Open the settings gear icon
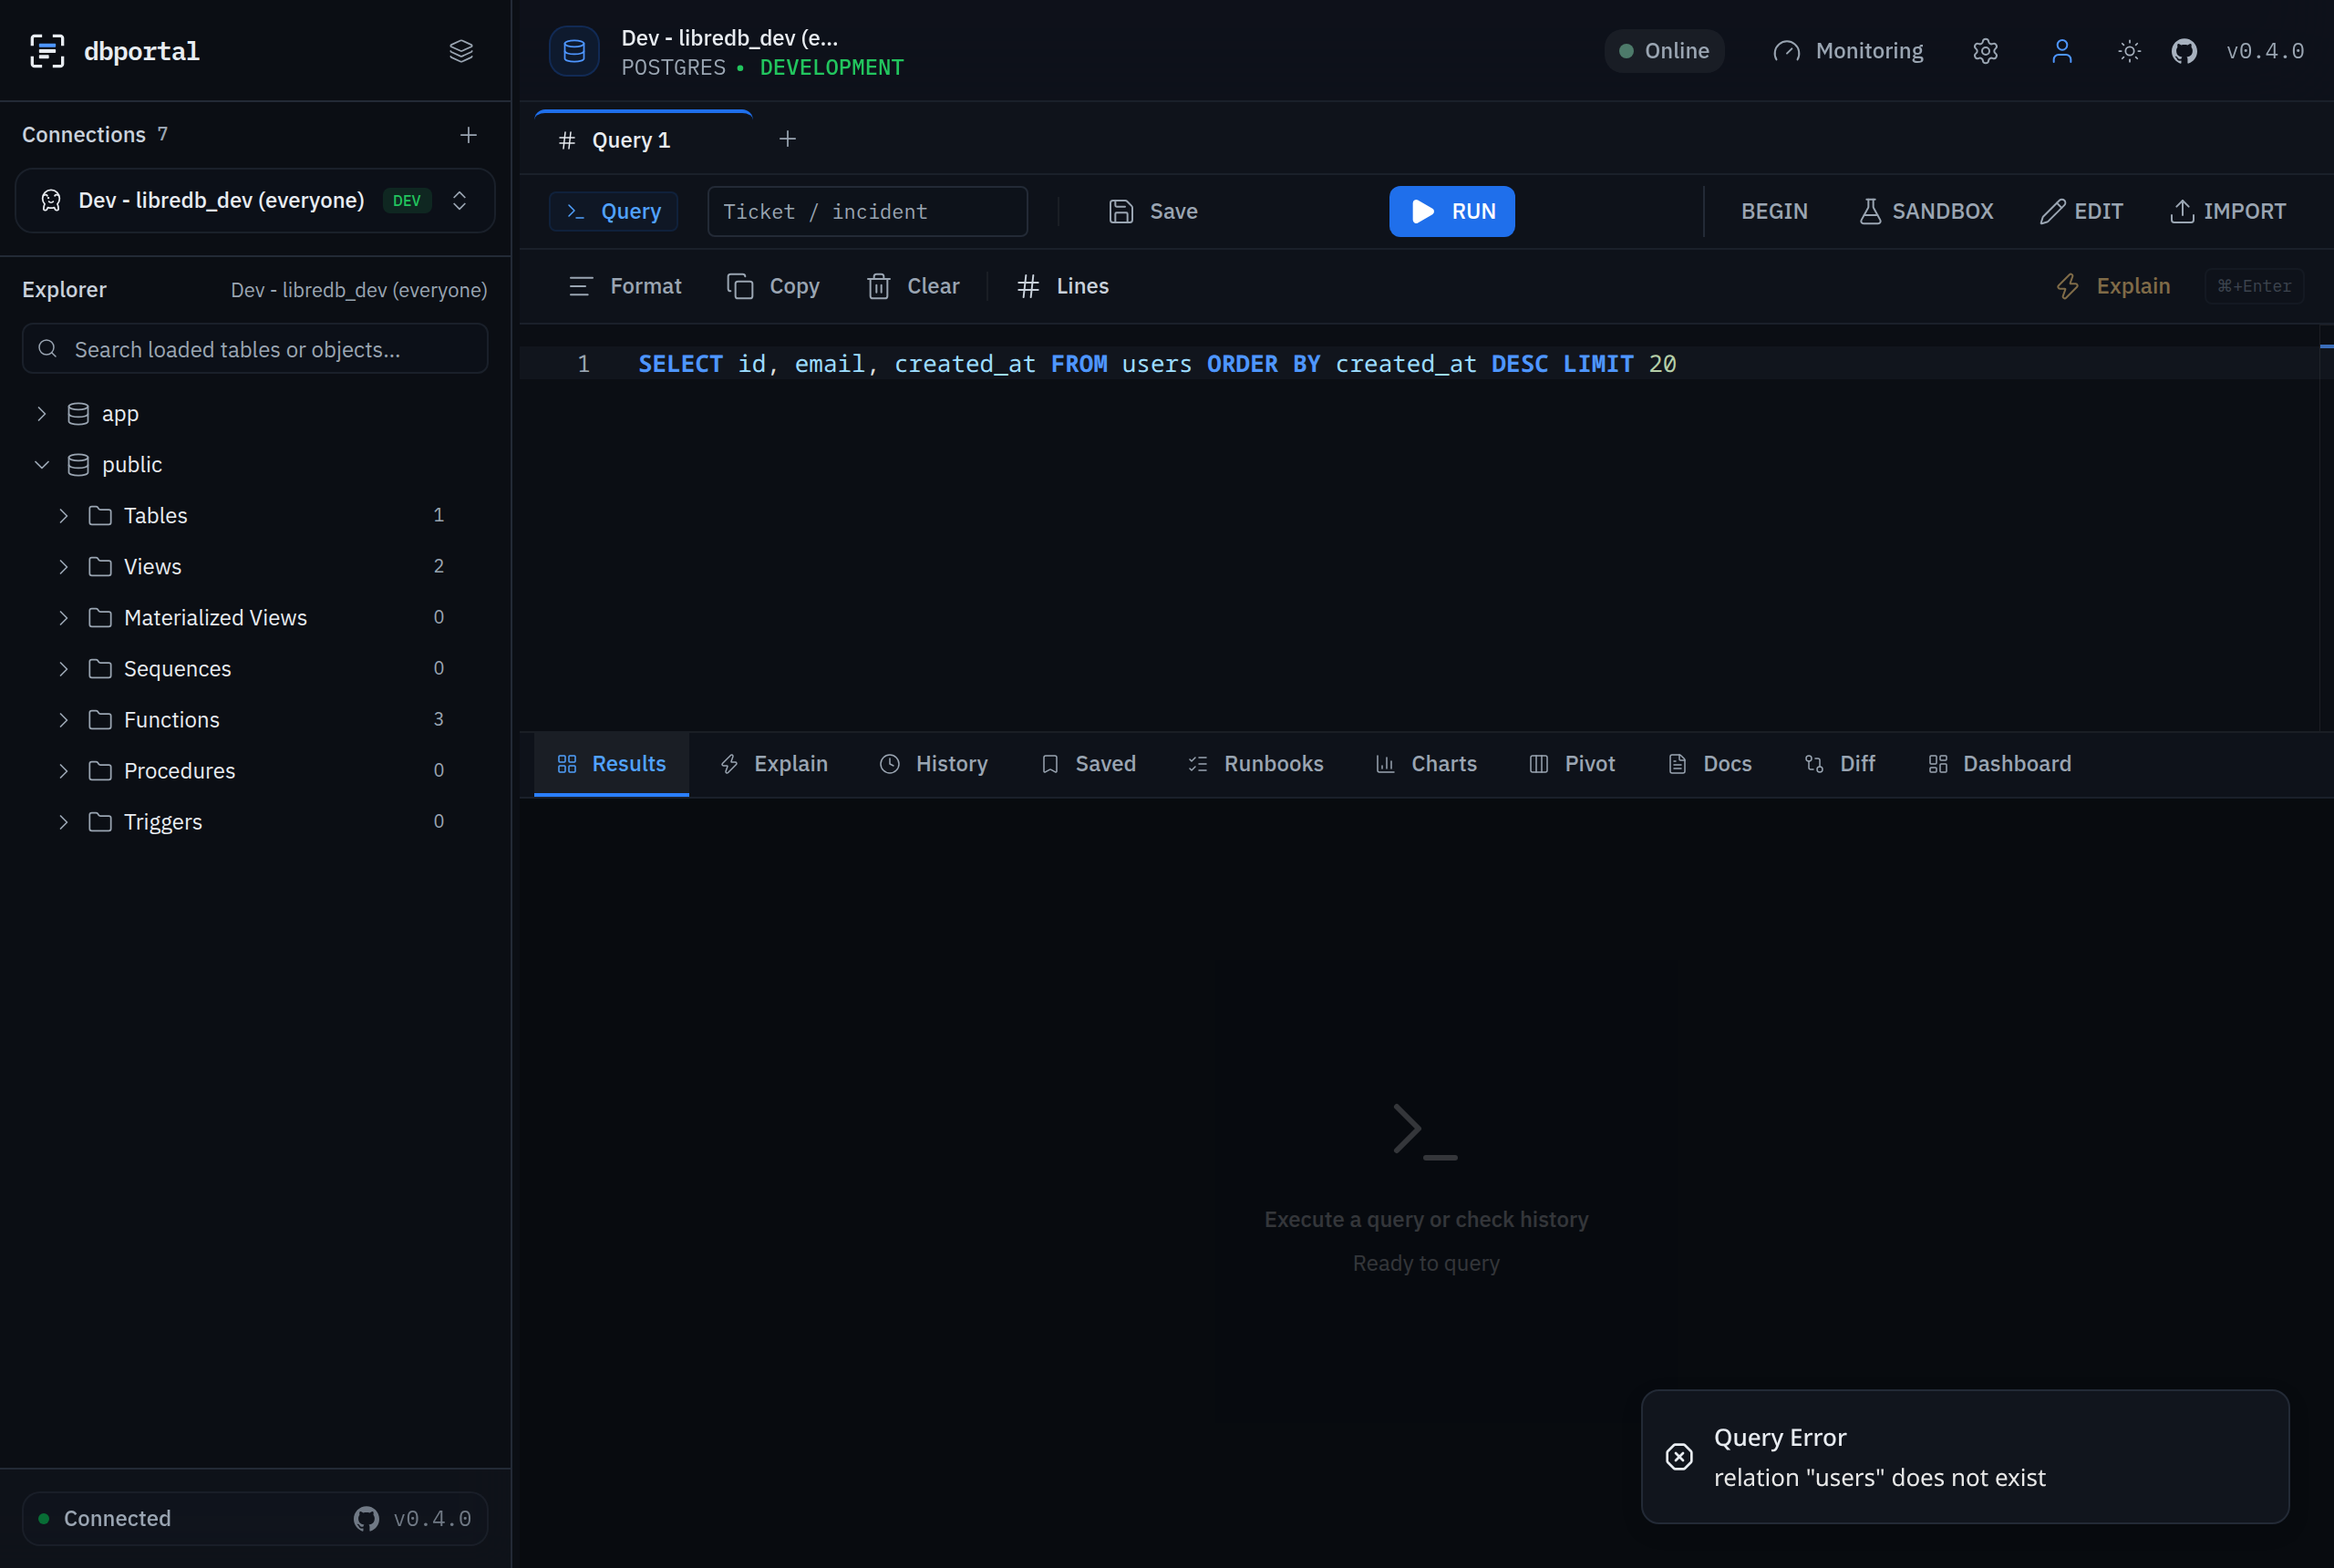Viewport: 2334px width, 1568px height. click(1985, 51)
